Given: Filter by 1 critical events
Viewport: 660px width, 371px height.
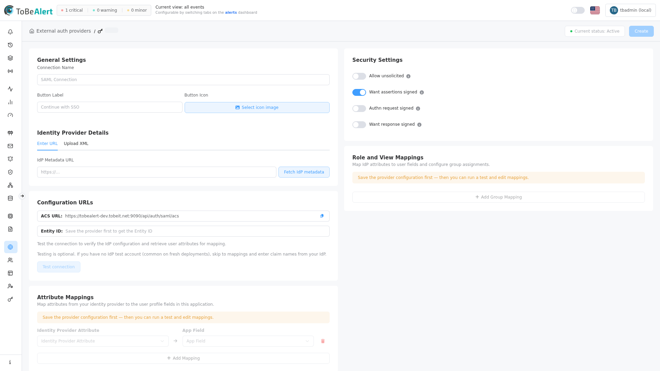Looking at the screenshot, I should [72, 10].
